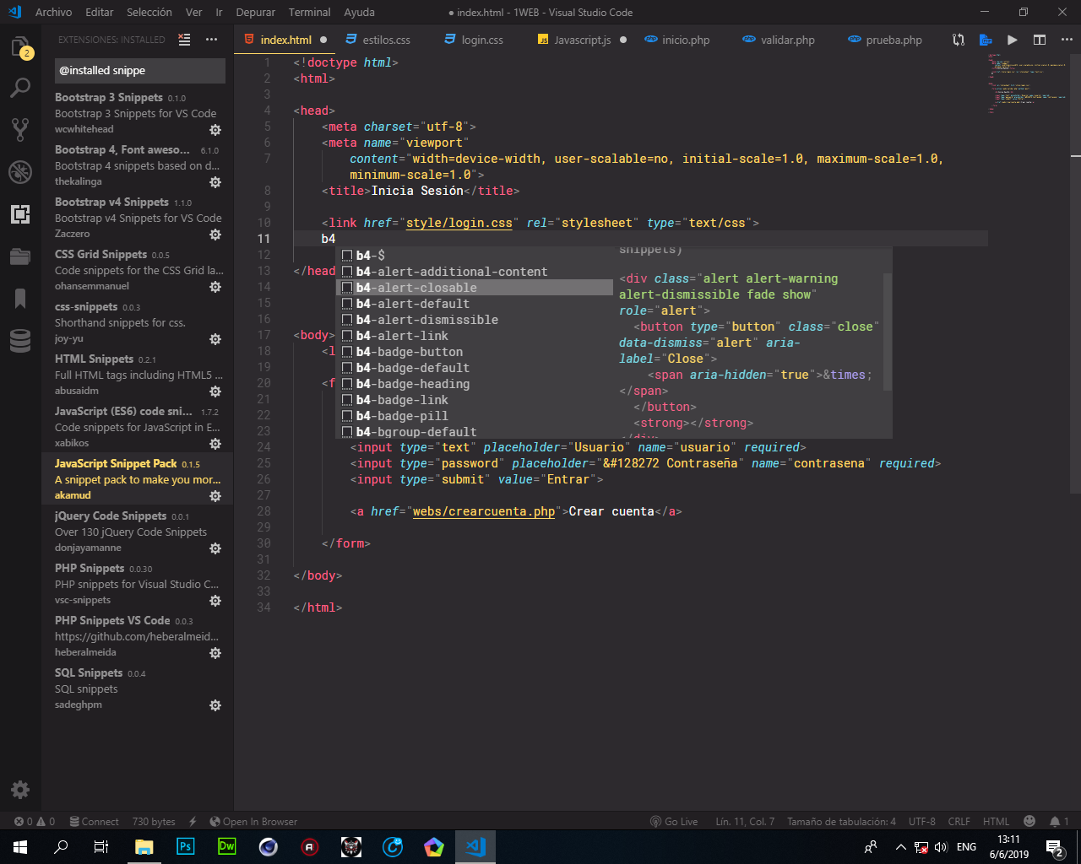This screenshot has width=1081, height=864.
Task: Open Windows taskbar search
Action: click(x=61, y=846)
